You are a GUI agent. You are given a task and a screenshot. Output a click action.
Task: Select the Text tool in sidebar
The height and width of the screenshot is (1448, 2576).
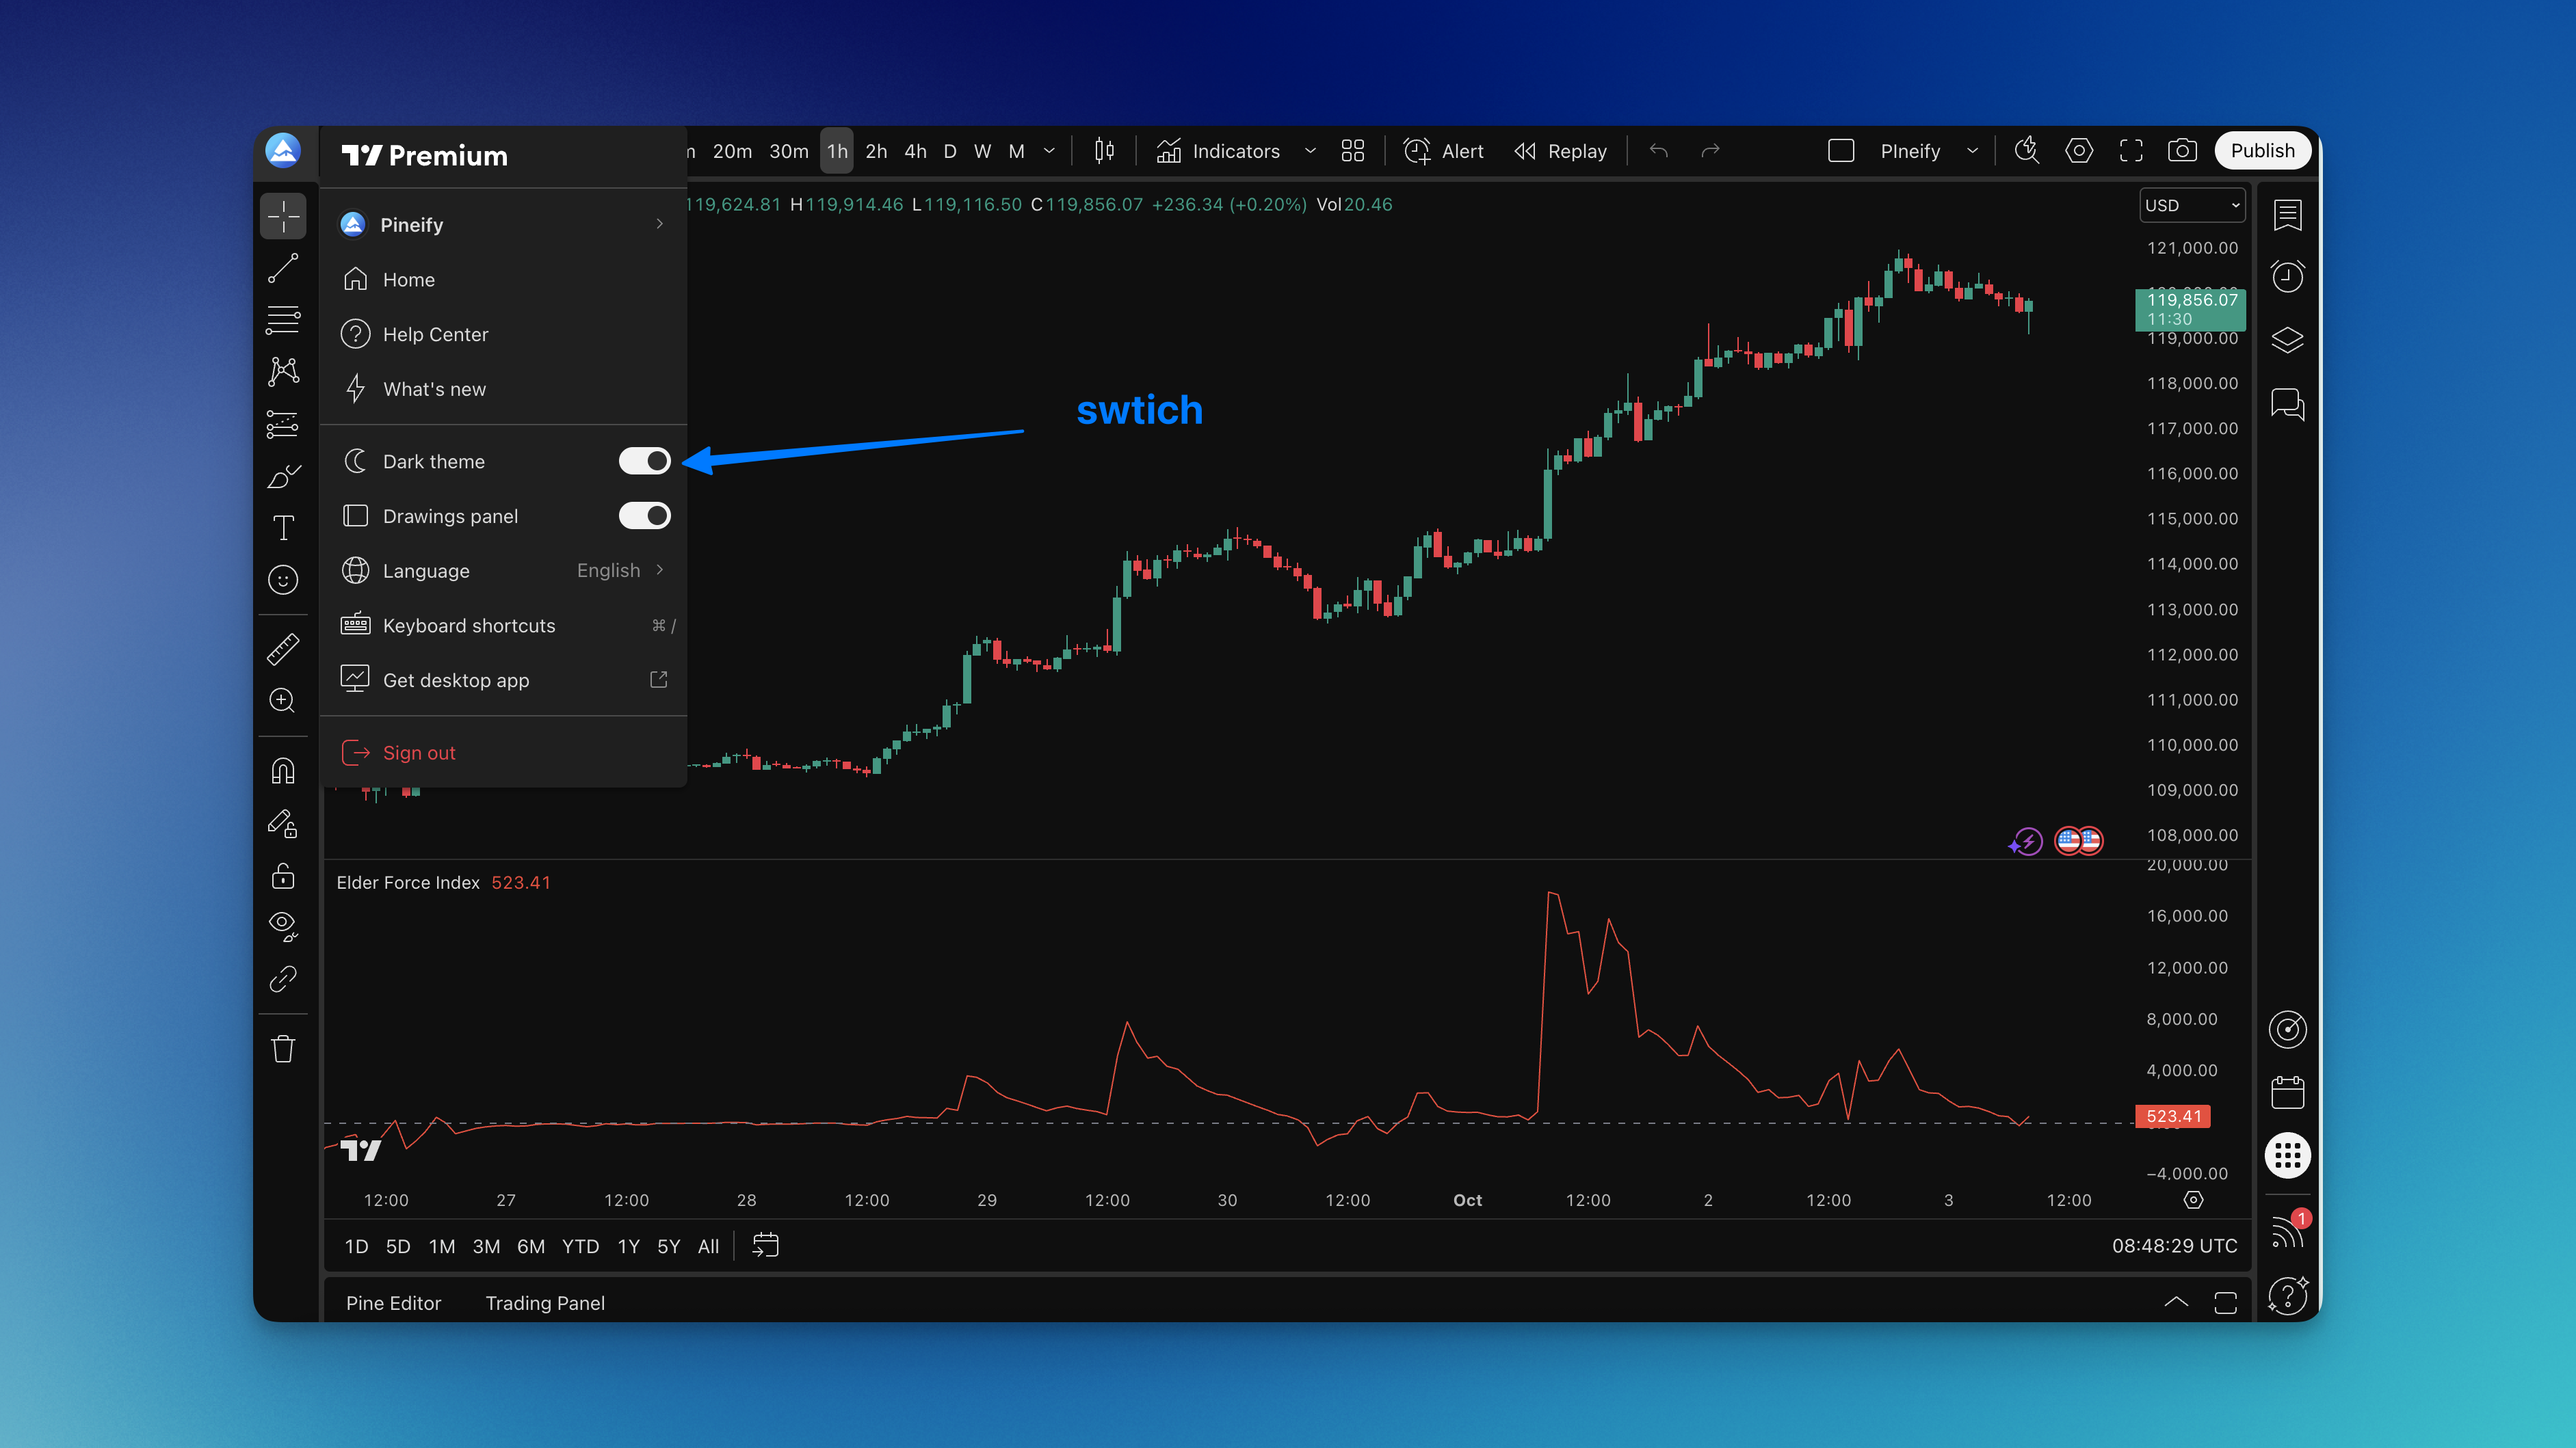(283, 528)
